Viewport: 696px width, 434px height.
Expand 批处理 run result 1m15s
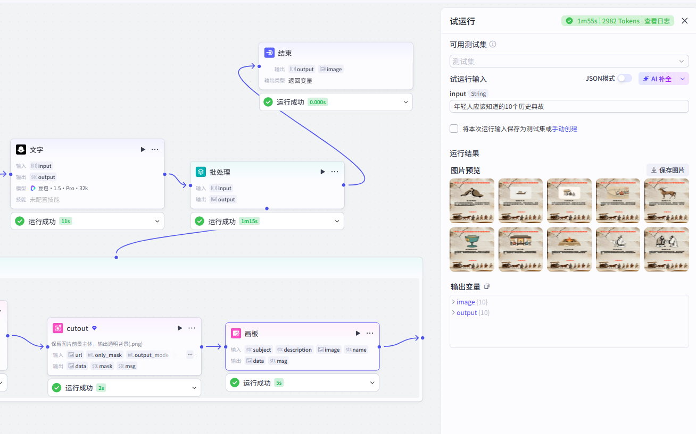[x=337, y=221]
